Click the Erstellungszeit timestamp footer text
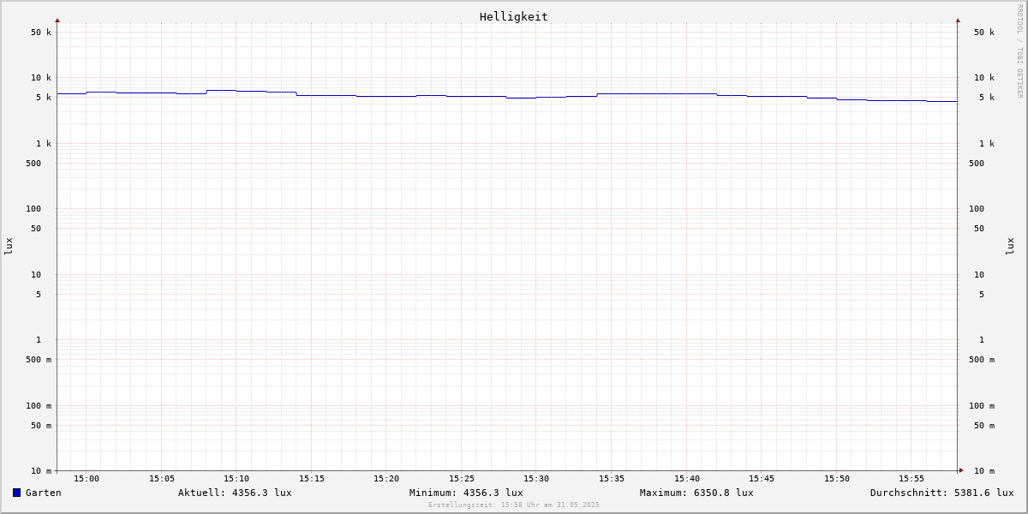Image resolution: width=1028 pixels, height=514 pixels. tap(514, 505)
